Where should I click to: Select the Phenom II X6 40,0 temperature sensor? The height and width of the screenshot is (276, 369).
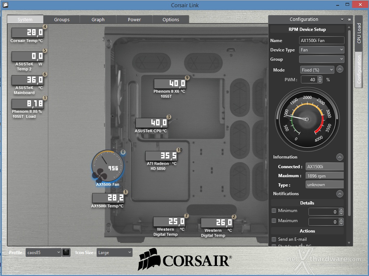coord(170,83)
